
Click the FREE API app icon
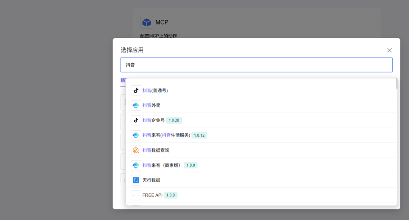coord(136,195)
